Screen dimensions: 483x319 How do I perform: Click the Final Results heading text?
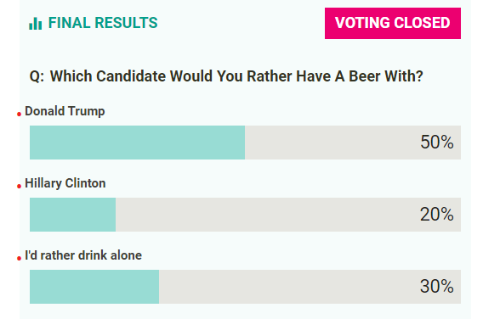pyautogui.click(x=103, y=23)
